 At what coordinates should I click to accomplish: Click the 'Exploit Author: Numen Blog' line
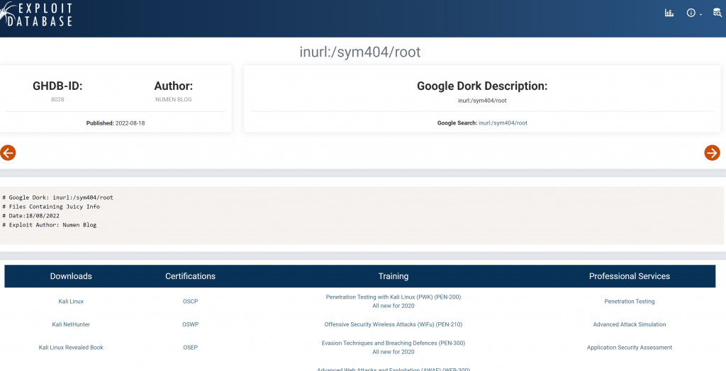[50, 225]
